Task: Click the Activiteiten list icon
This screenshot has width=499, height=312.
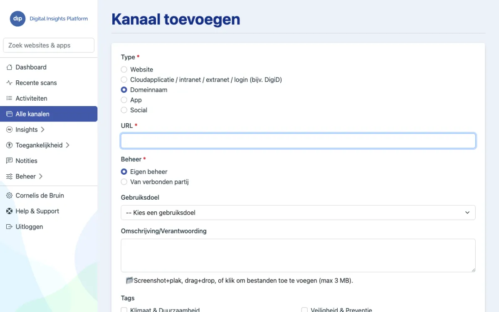Action: (9, 98)
